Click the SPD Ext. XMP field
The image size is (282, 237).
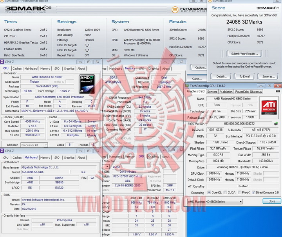(170, 185)
